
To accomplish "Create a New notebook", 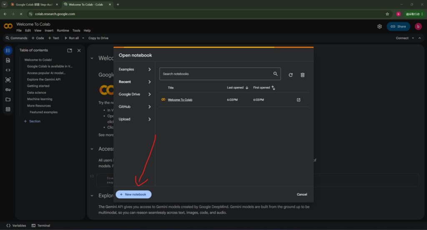I will tap(133, 194).
